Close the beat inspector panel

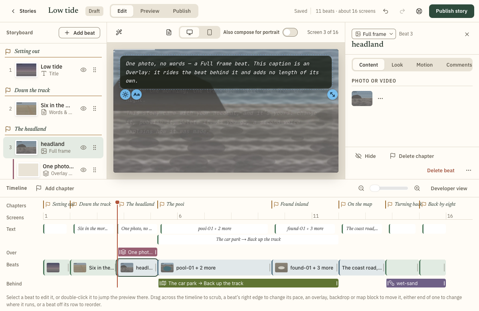pos(467,34)
